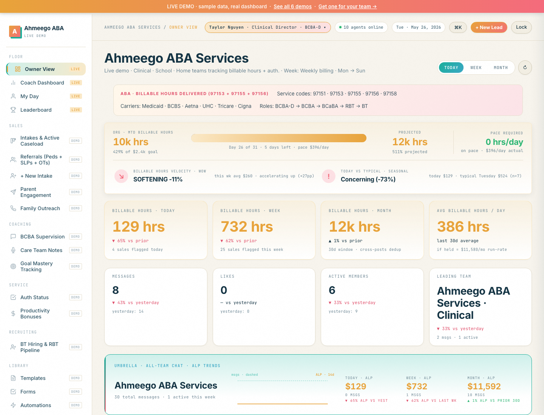Image resolution: width=544 pixels, height=415 pixels.
Task: Click the 12k hrs projected value
Action: click(x=410, y=142)
